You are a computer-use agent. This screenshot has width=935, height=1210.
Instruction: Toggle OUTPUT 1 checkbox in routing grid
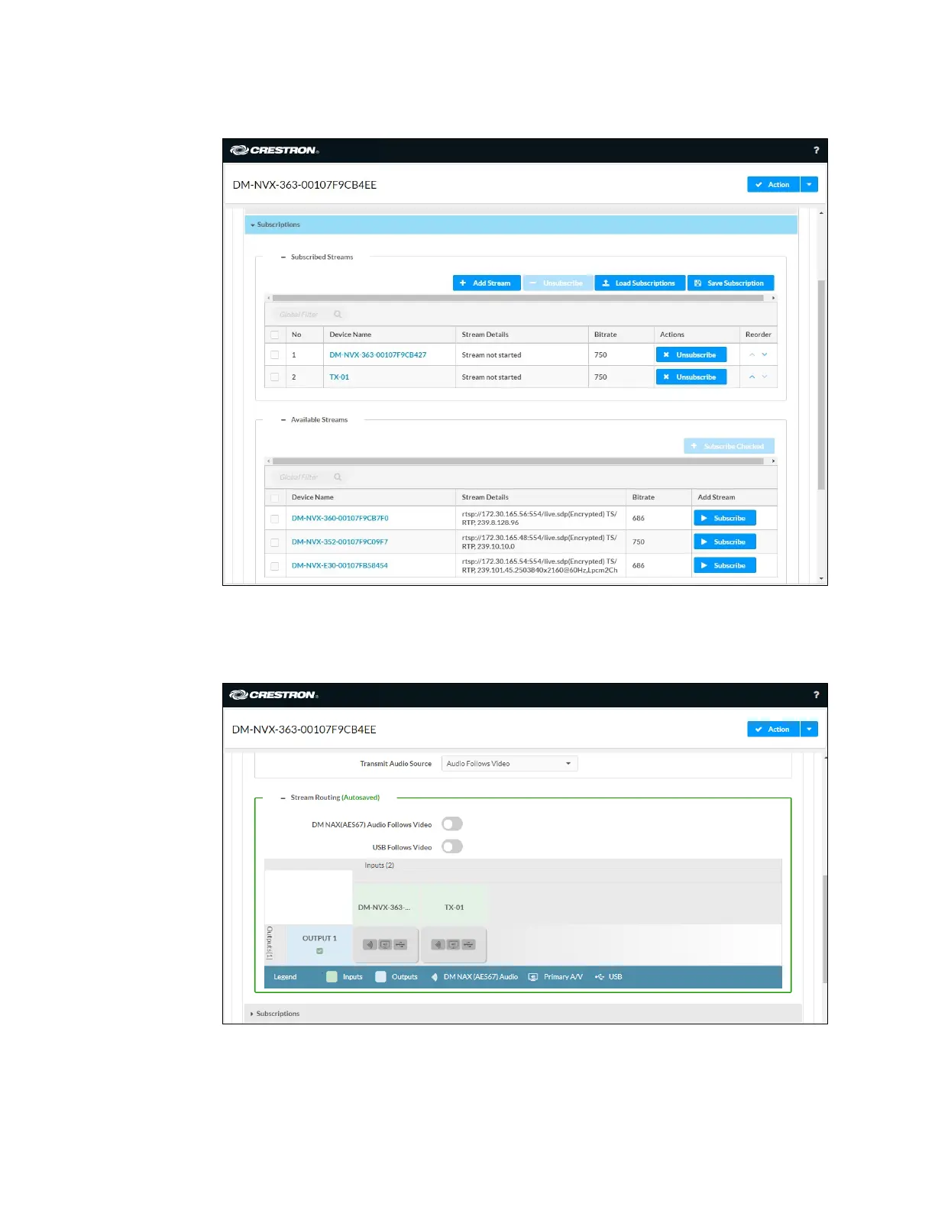tap(319, 951)
